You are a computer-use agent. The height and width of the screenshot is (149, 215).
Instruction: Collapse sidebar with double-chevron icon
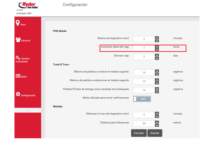(x=28, y=110)
